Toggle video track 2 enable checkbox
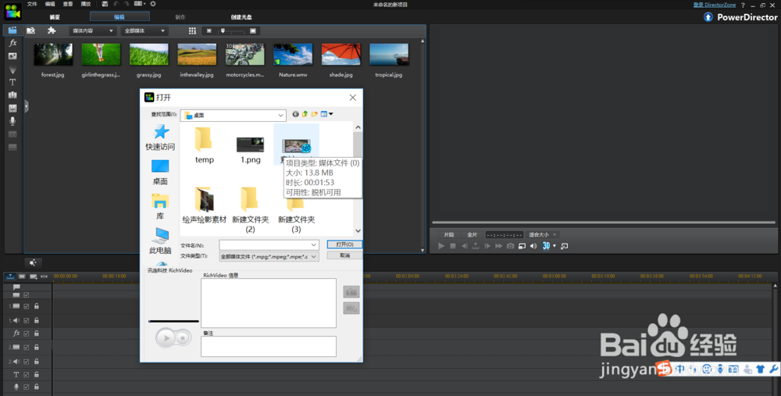 tap(27, 348)
